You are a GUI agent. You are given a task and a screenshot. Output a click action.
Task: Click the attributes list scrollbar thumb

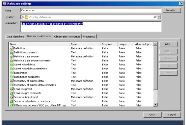click(x=155, y=68)
